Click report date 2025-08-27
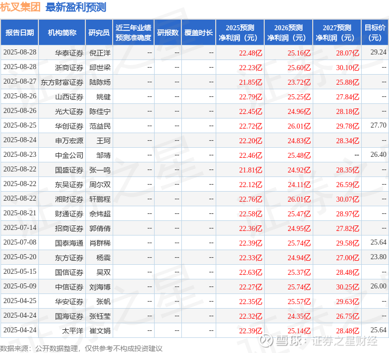The width and height of the screenshot is (389, 353). click(x=20, y=81)
